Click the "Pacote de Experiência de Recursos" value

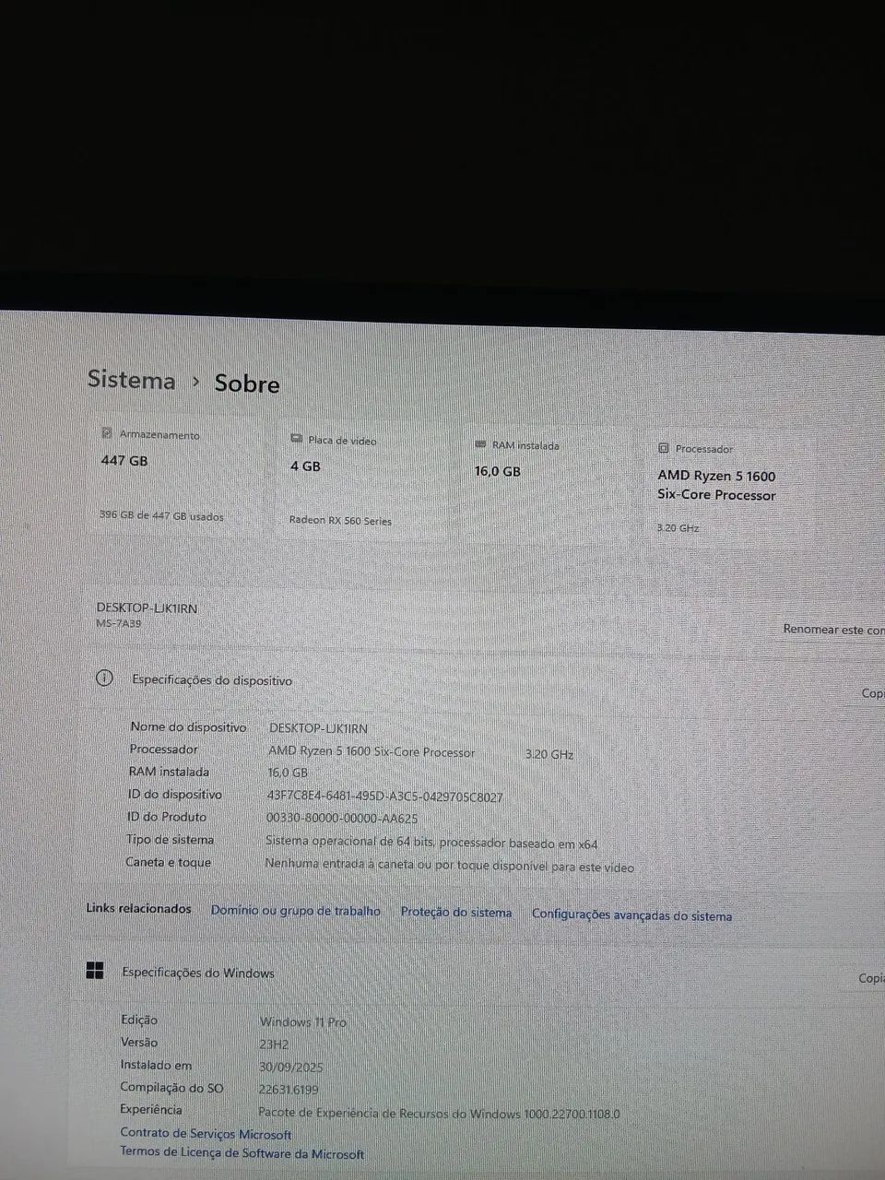click(x=439, y=1114)
